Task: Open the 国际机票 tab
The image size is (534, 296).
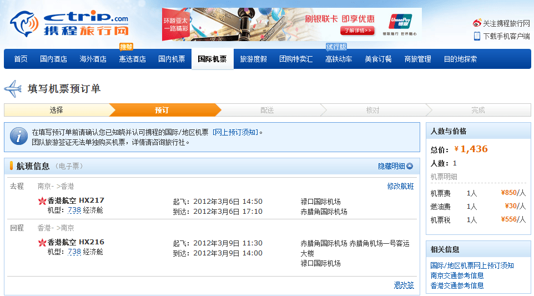Action: point(212,59)
